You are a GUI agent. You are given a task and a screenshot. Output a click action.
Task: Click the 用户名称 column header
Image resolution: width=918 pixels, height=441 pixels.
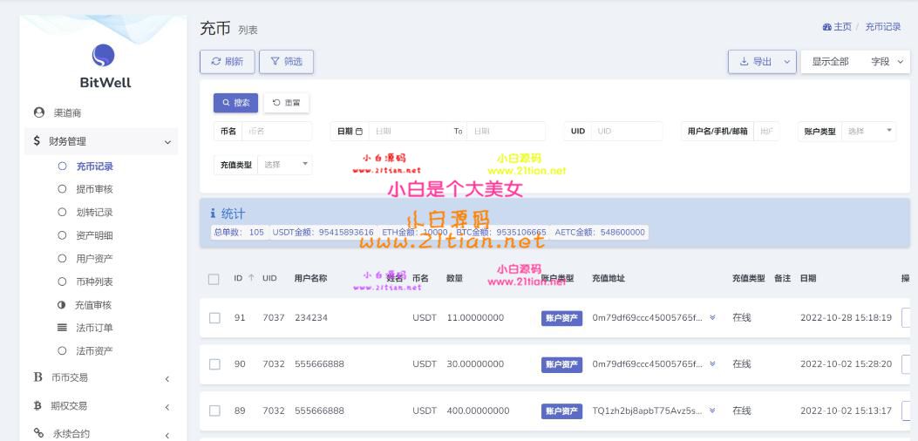310,278
